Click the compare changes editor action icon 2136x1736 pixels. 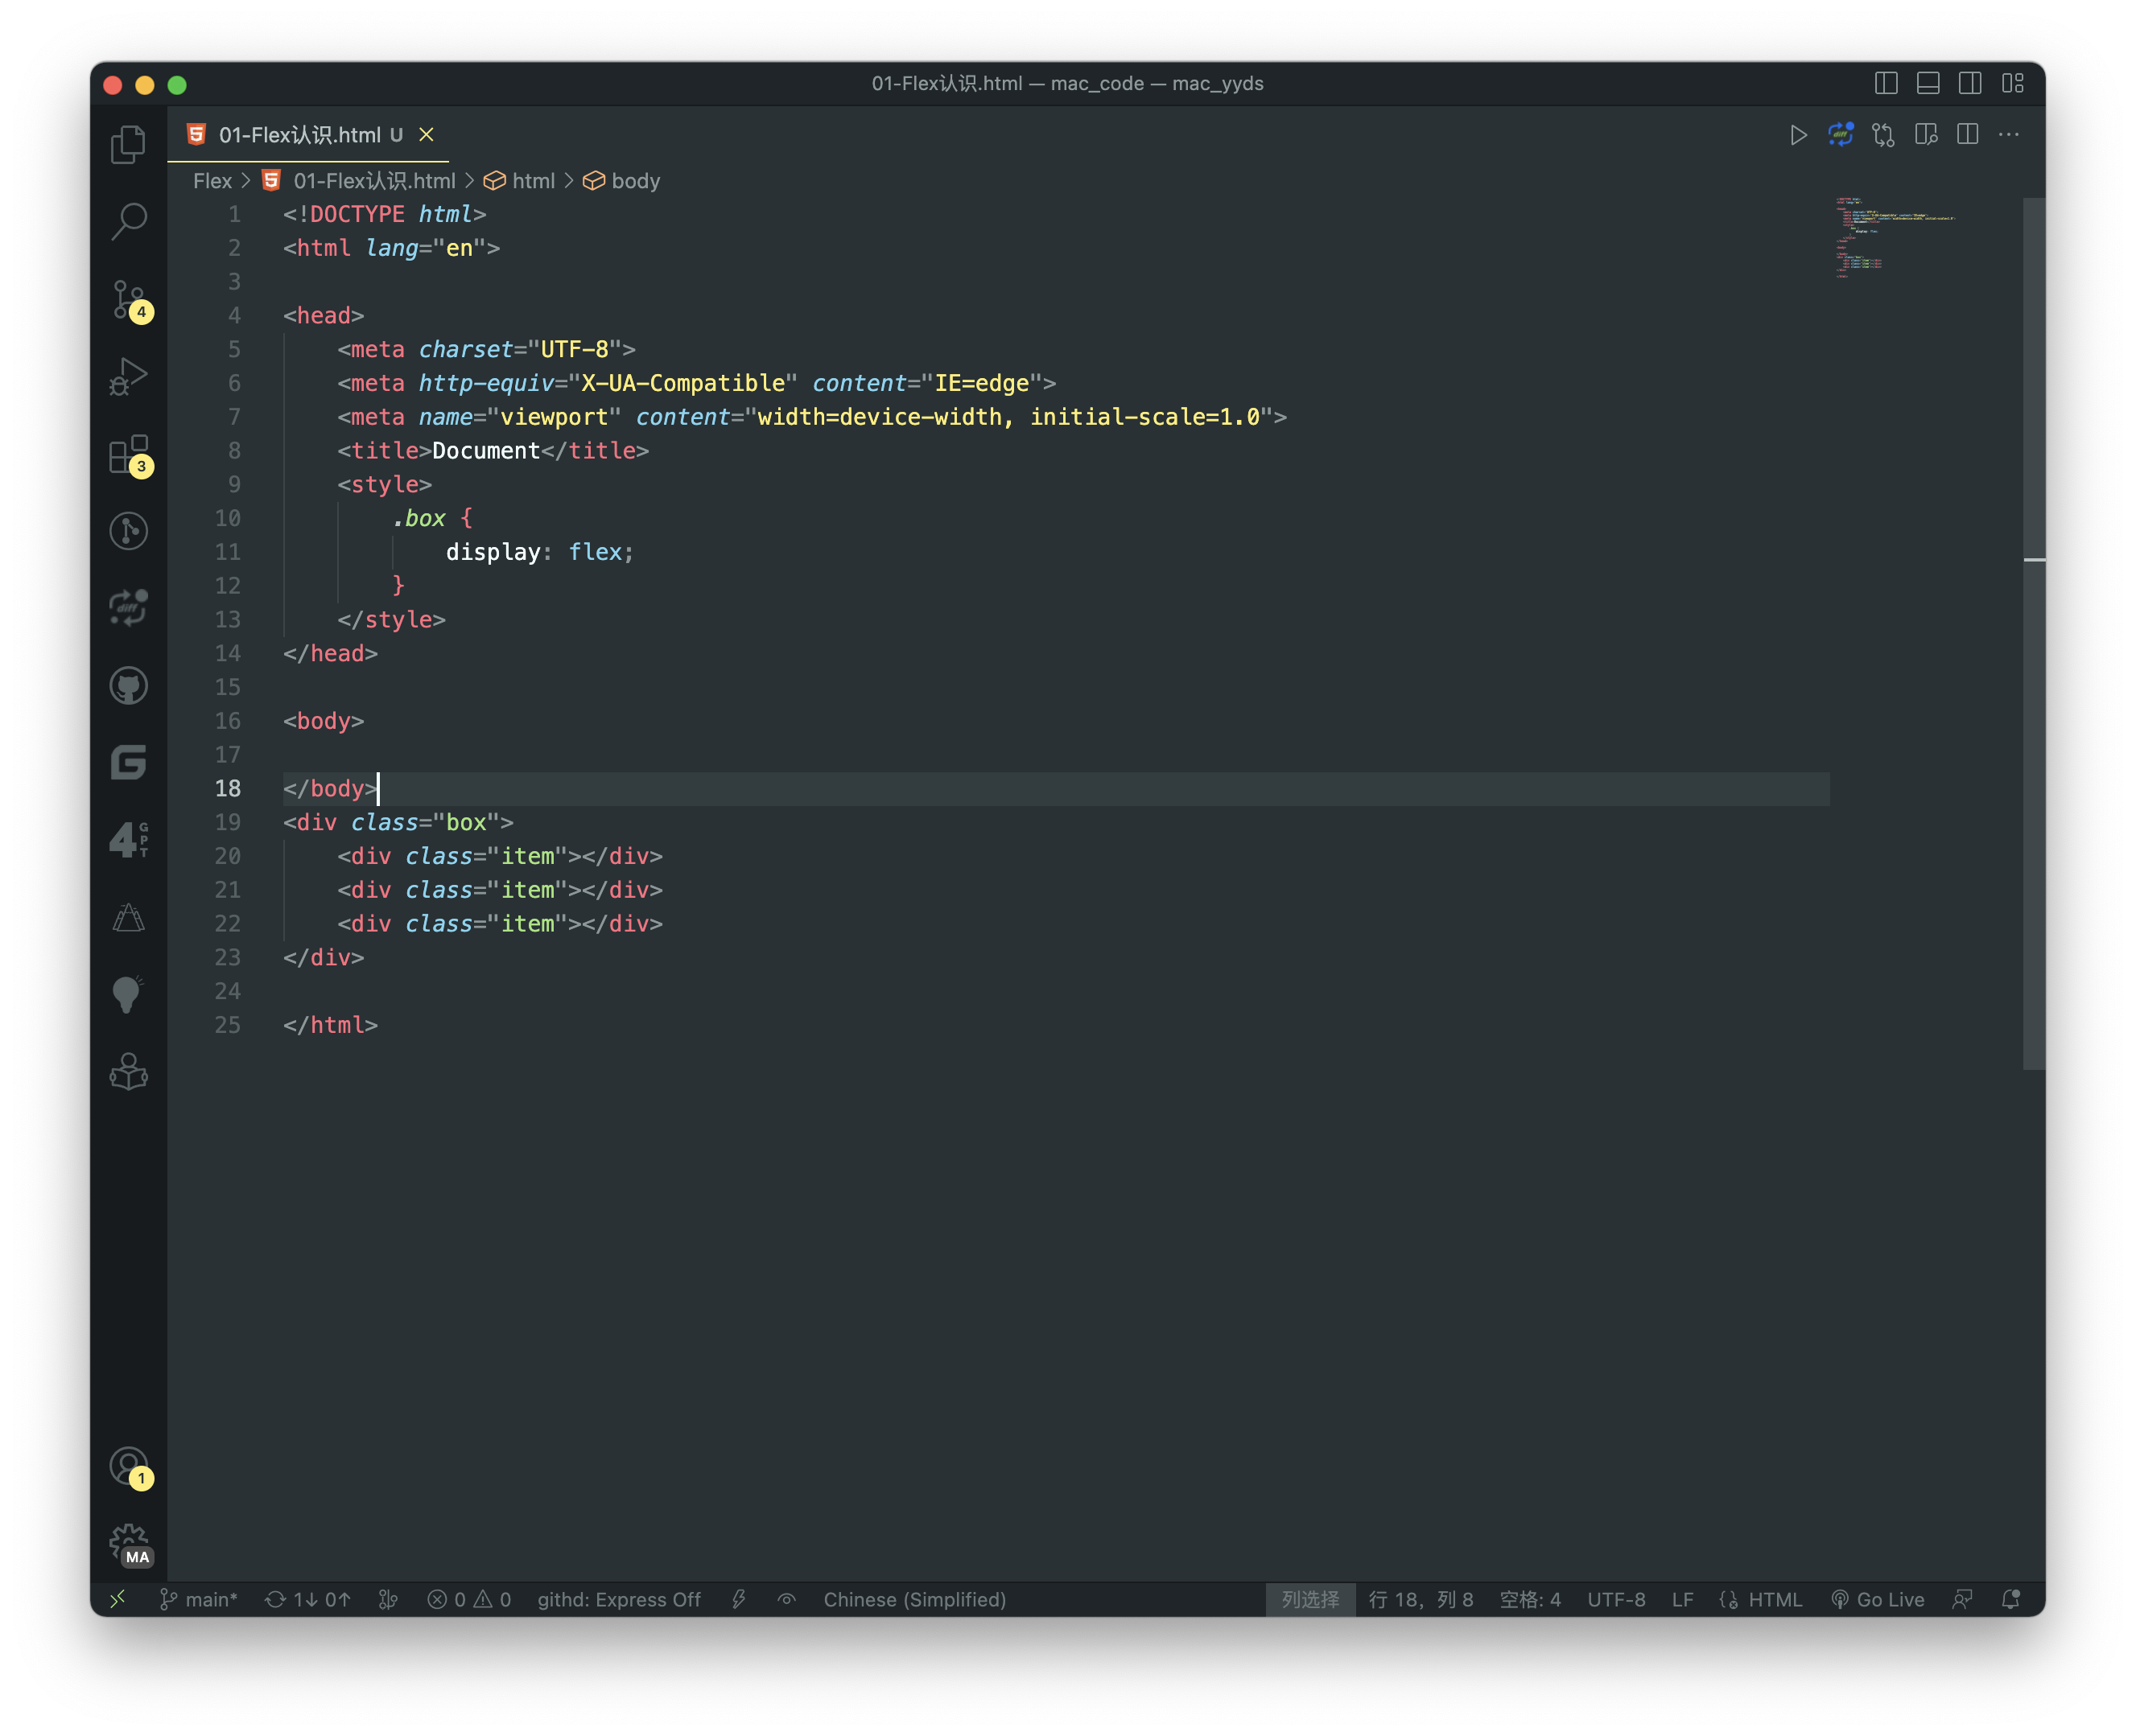point(1884,135)
